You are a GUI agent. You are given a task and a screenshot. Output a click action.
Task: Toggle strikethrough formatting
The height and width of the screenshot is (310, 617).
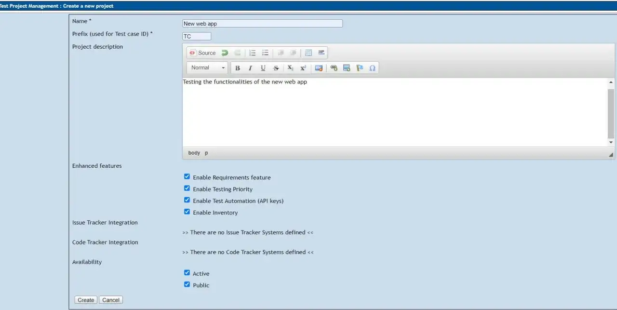point(276,68)
